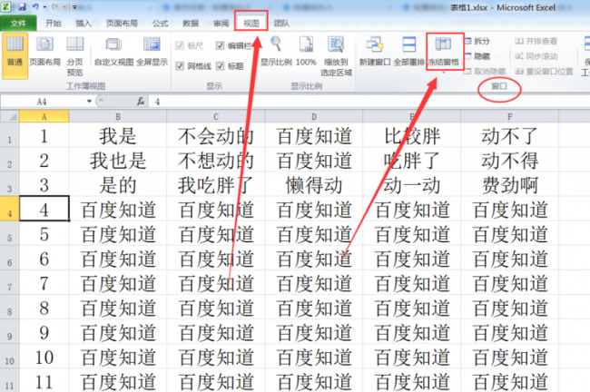590x392 pixels.
Task: Enter 全屏显示 full screen mode
Action: coord(152,52)
